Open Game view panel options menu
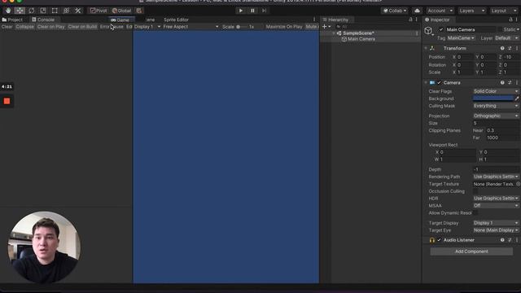This screenshot has width=521, height=293. [314, 20]
